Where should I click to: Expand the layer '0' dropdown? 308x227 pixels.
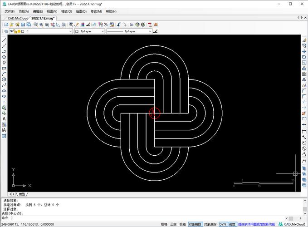[70, 32]
